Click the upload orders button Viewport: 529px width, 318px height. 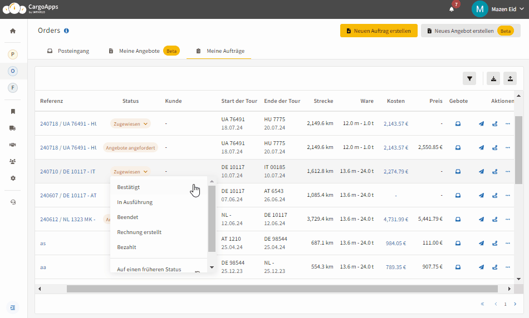510,78
